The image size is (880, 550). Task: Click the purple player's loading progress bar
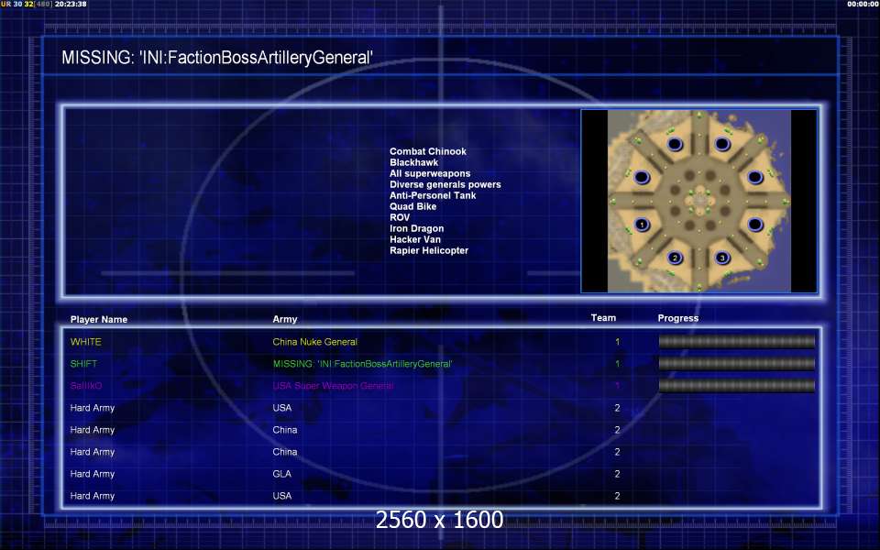click(736, 386)
